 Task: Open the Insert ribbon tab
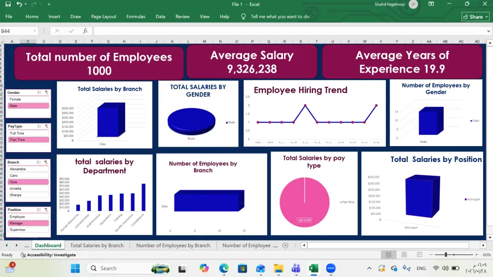(x=54, y=17)
